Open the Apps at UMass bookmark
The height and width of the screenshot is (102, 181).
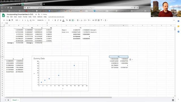[30, 11]
